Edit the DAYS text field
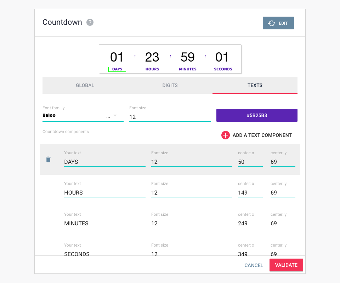The height and width of the screenshot is (283, 340). click(x=104, y=162)
